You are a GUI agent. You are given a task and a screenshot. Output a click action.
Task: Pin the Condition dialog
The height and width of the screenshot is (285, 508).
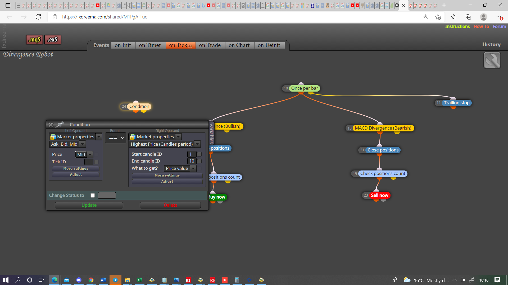click(x=60, y=124)
